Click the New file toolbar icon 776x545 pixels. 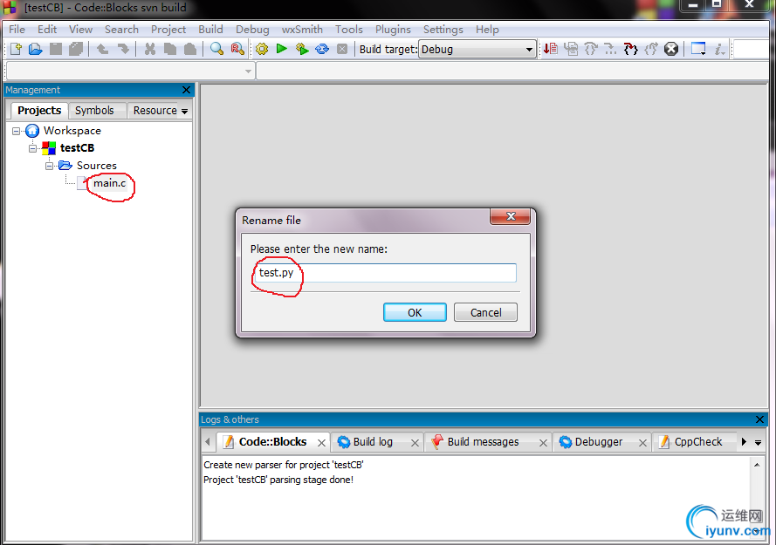16,49
